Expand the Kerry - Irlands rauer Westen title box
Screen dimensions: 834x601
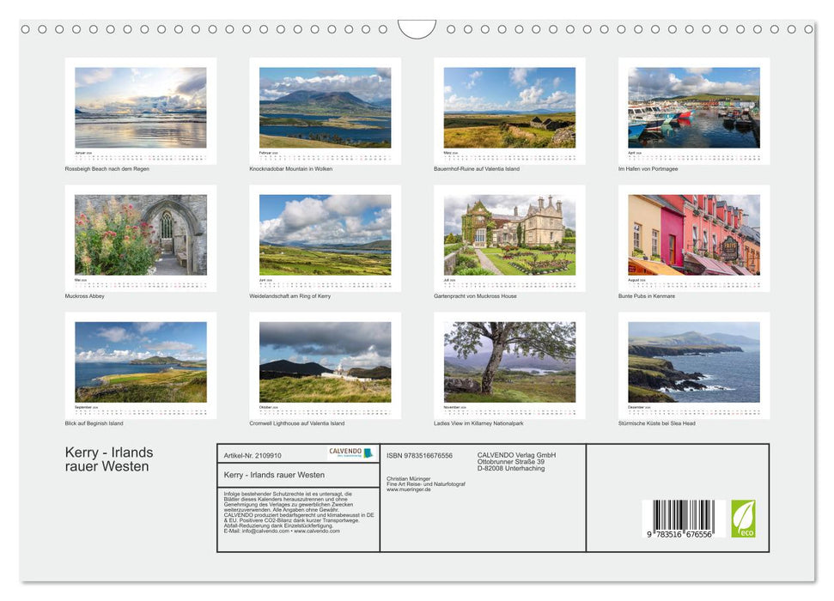coord(296,475)
